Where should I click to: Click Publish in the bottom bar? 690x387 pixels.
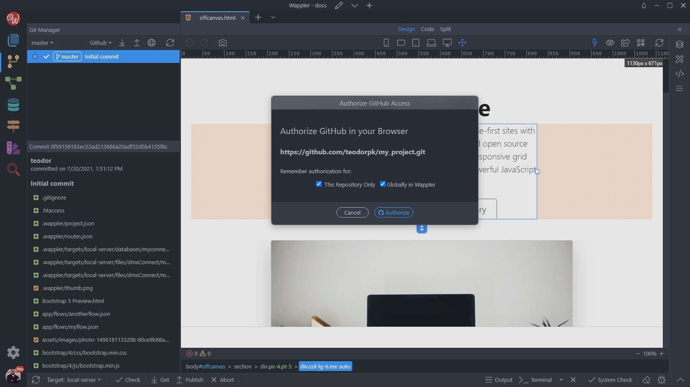coord(190,380)
